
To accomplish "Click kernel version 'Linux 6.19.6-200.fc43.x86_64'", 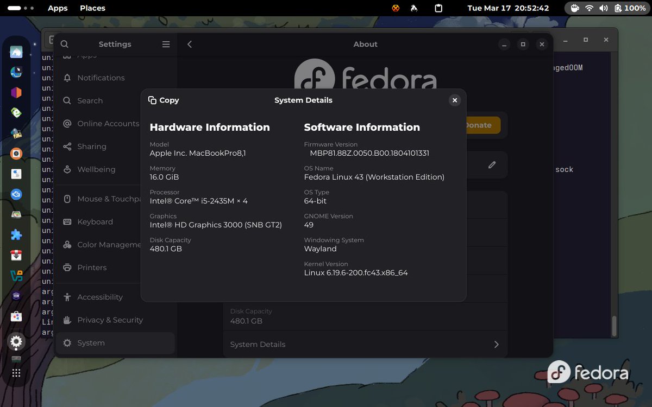I will [x=356, y=273].
